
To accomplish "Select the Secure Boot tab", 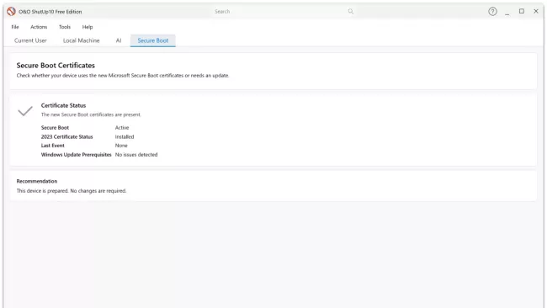I will 153,40.
